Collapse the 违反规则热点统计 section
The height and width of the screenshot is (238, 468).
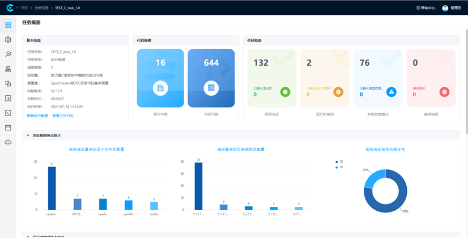[28, 135]
